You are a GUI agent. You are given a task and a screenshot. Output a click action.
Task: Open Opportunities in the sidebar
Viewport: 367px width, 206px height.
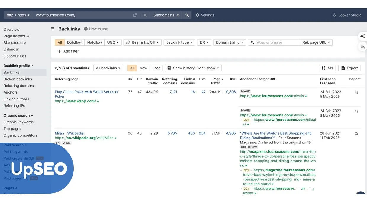[x=15, y=56]
